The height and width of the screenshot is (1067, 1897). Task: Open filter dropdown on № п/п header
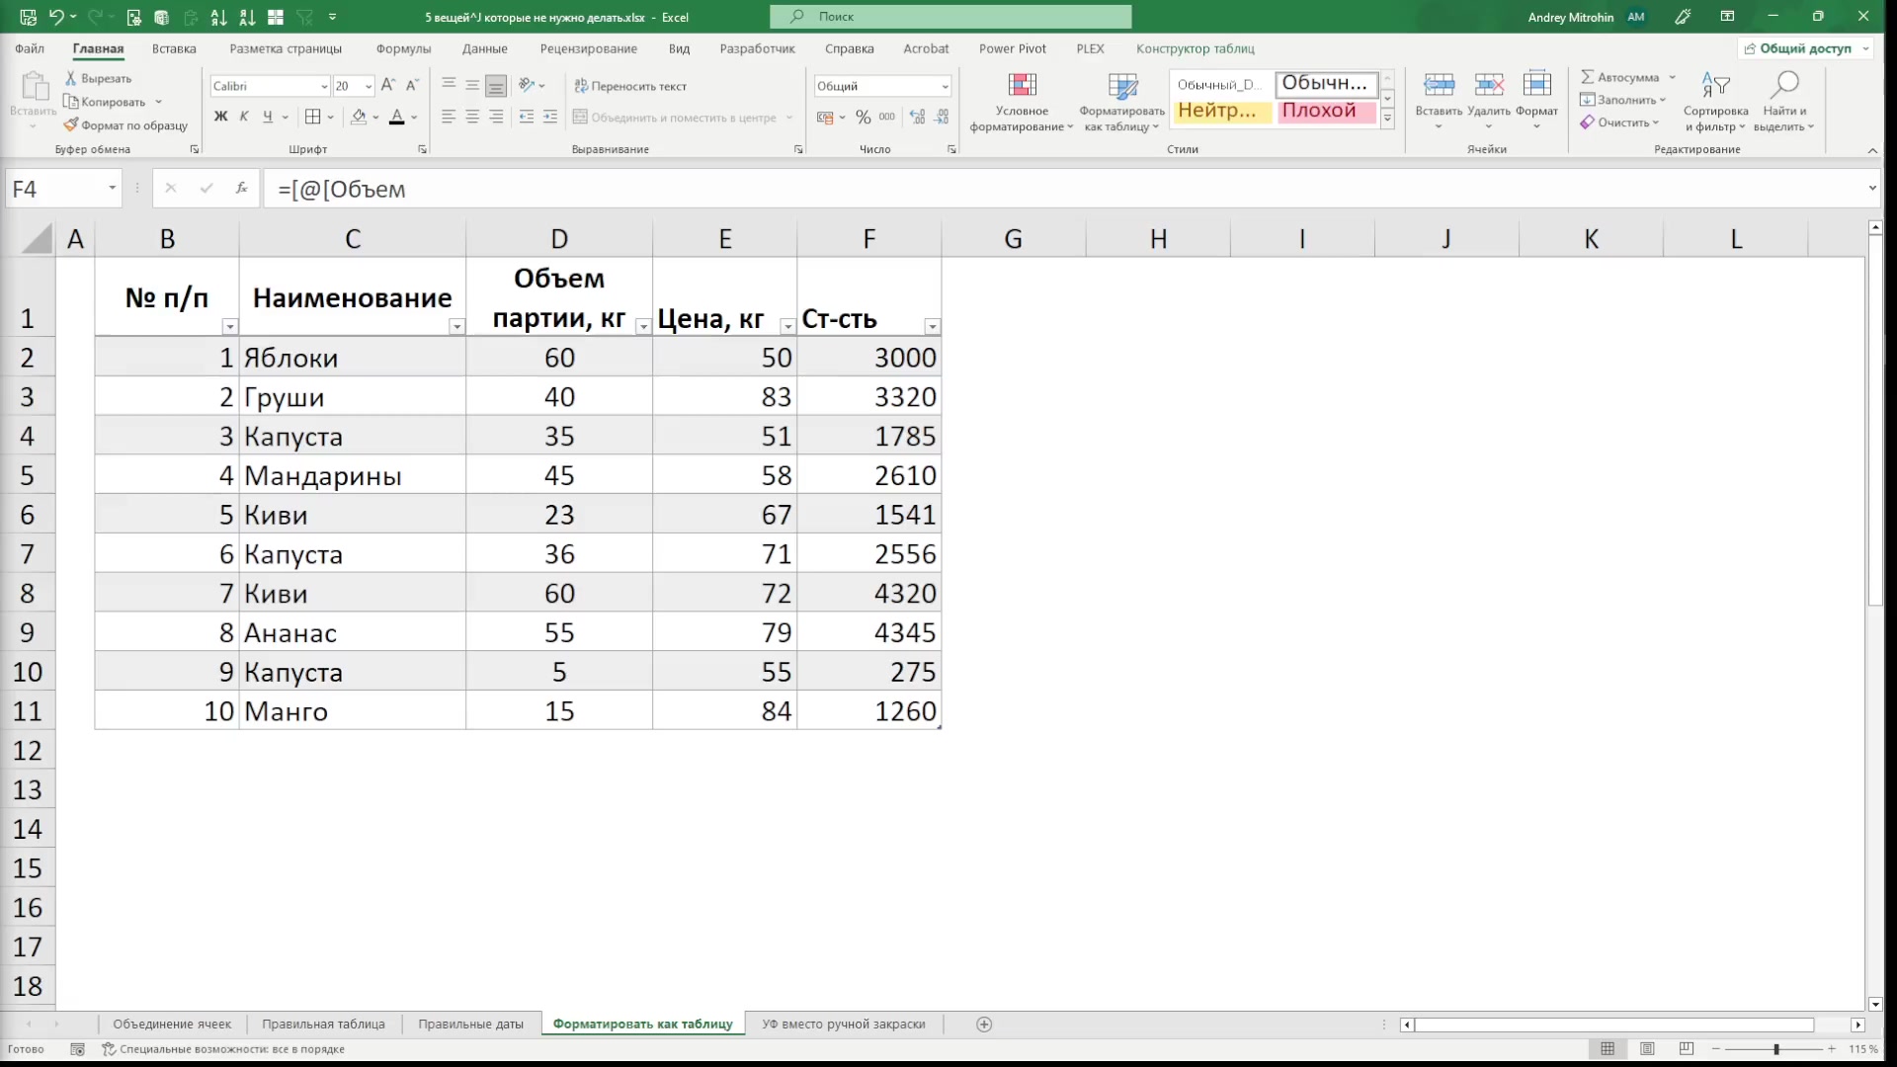[229, 326]
